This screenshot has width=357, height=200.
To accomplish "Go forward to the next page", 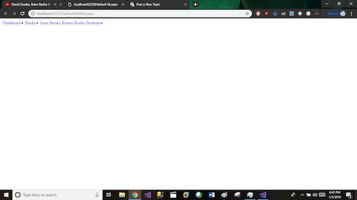I will [x=14, y=14].
